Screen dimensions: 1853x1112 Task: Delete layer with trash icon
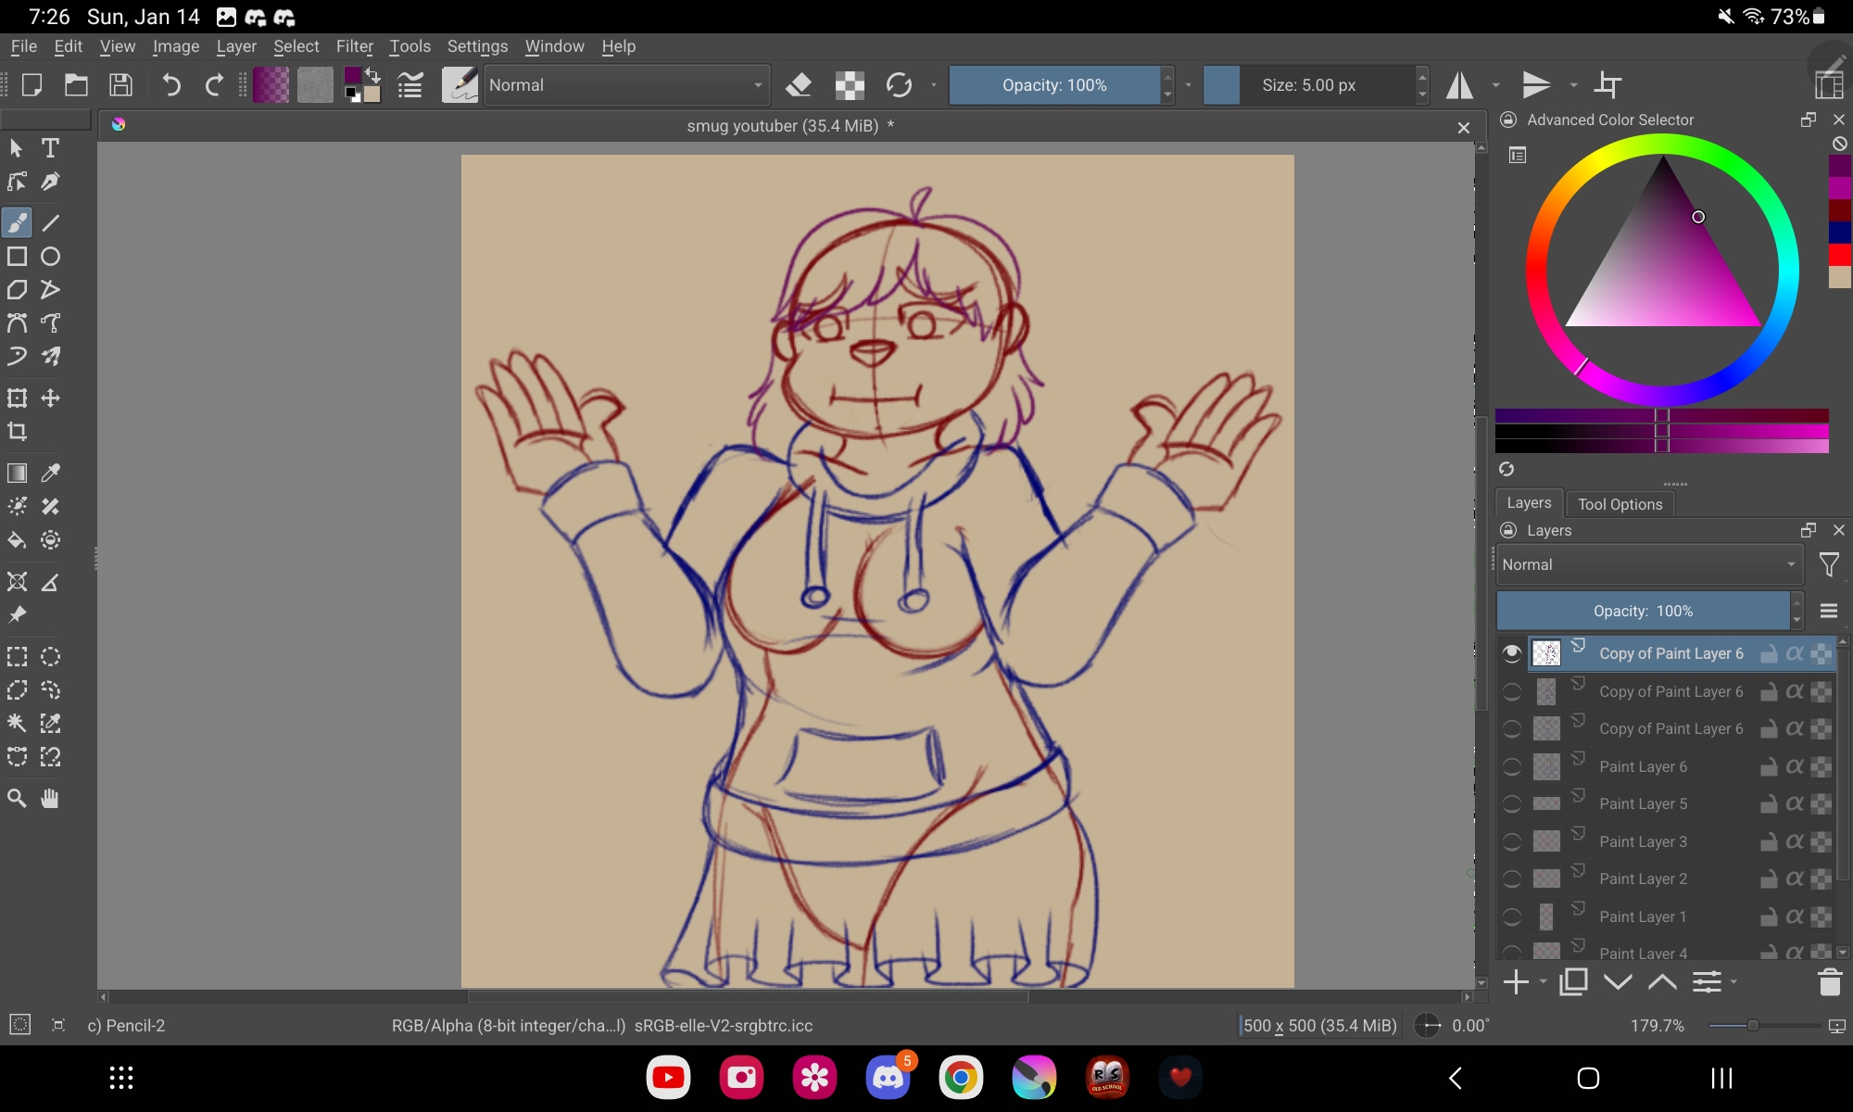(x=1829, y=982)
